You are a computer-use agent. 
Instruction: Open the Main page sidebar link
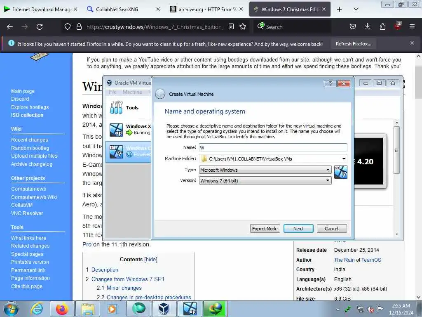click(23, 91)
